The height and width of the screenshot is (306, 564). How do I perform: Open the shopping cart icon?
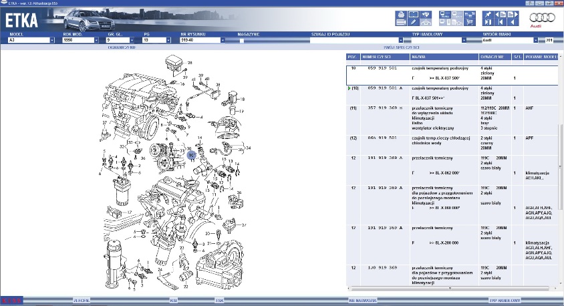pyautogui.click(x=469, y=22)
